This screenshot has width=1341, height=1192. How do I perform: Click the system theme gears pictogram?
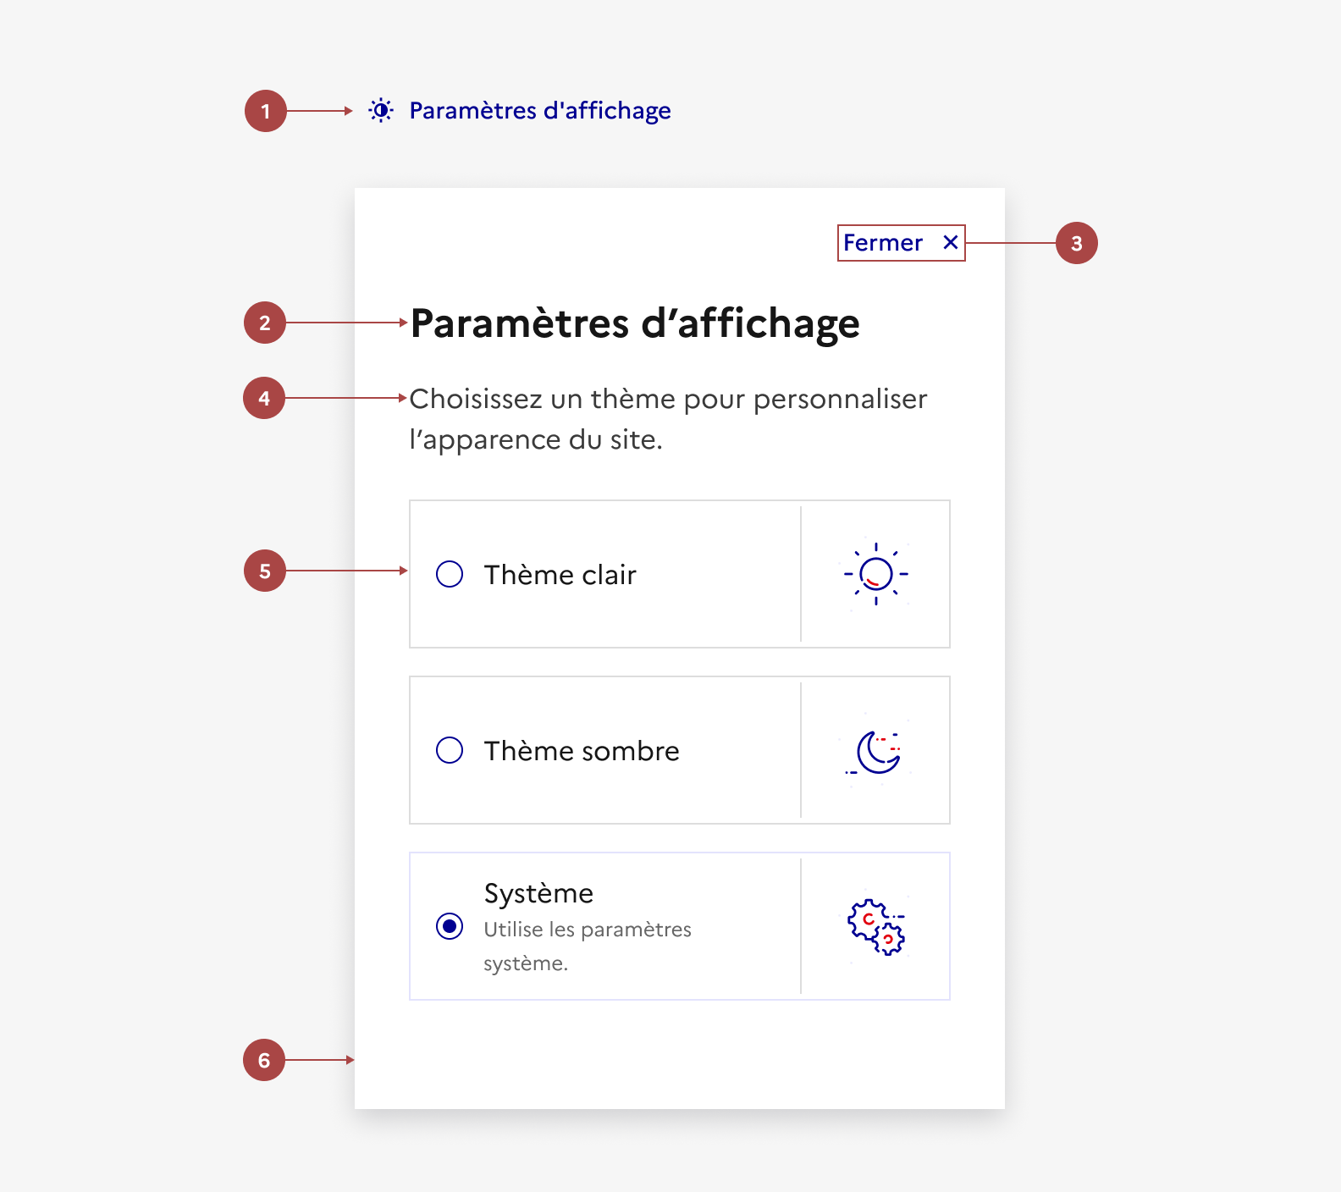(876, 927)
